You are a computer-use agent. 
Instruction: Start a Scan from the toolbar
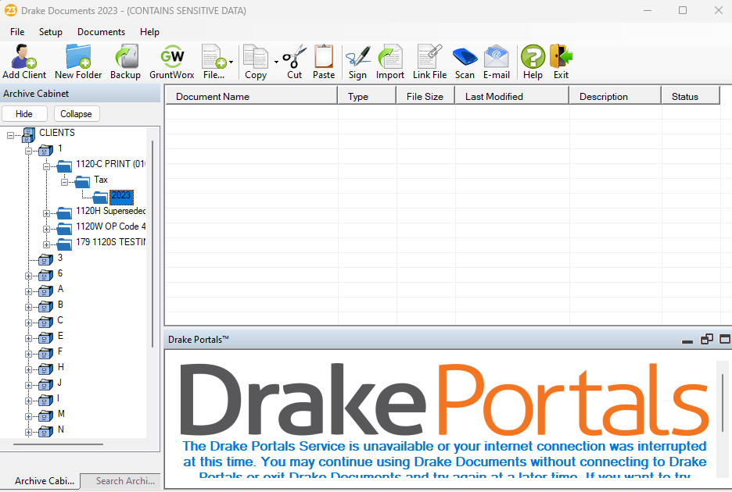(465, 62)
